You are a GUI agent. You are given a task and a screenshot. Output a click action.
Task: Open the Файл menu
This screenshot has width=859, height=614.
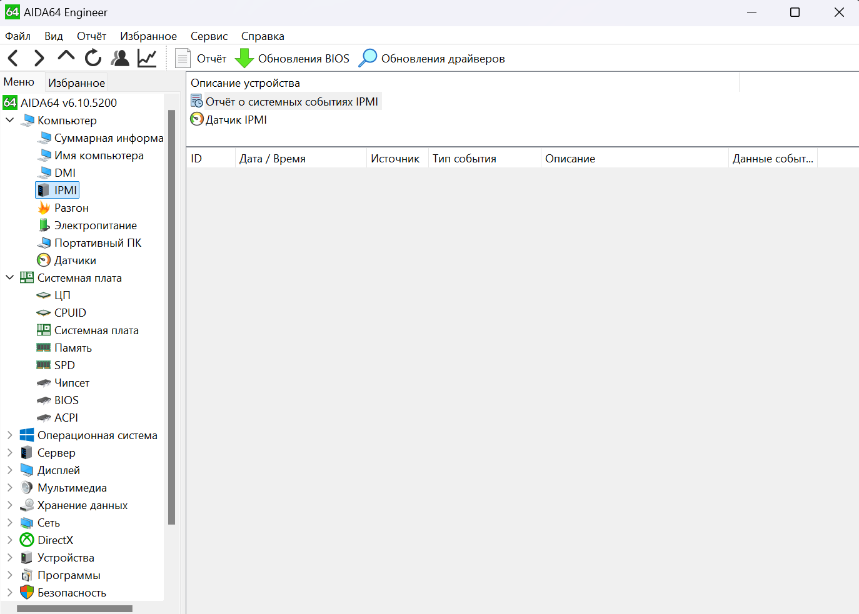[x=18, y=36]
